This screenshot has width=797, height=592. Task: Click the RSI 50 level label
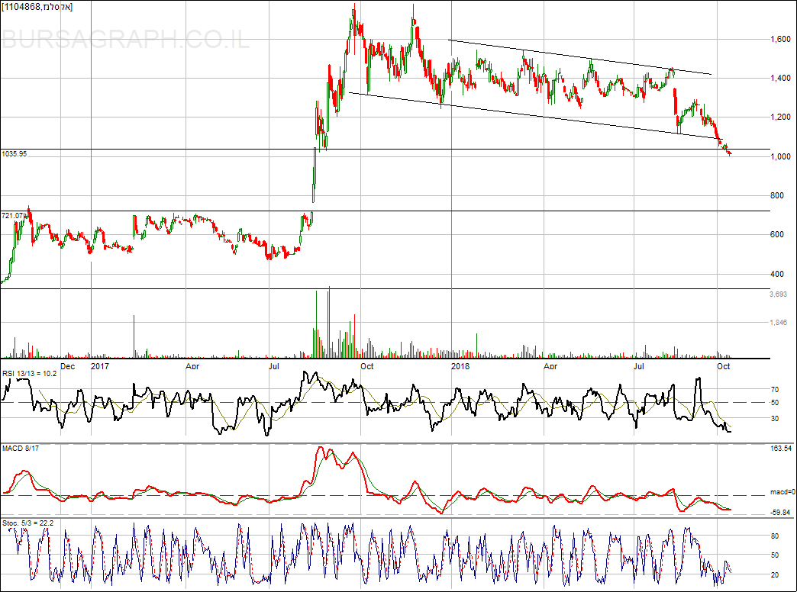[775, 403]
